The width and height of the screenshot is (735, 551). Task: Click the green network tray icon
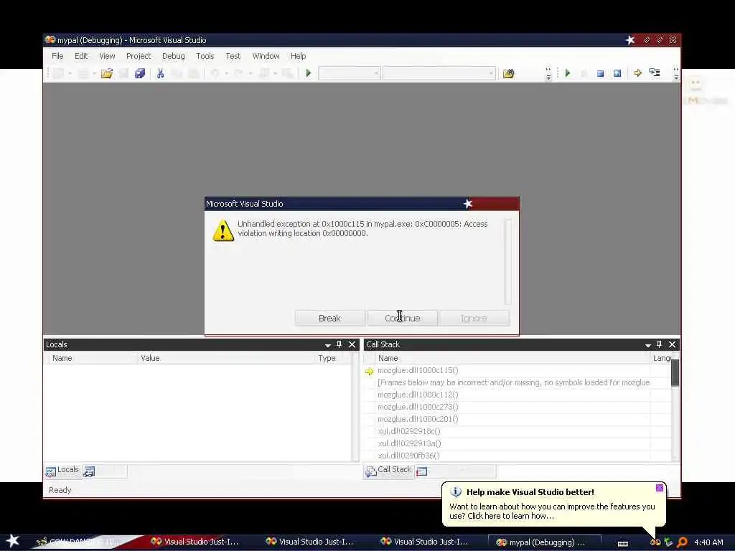tap(668, 542)
